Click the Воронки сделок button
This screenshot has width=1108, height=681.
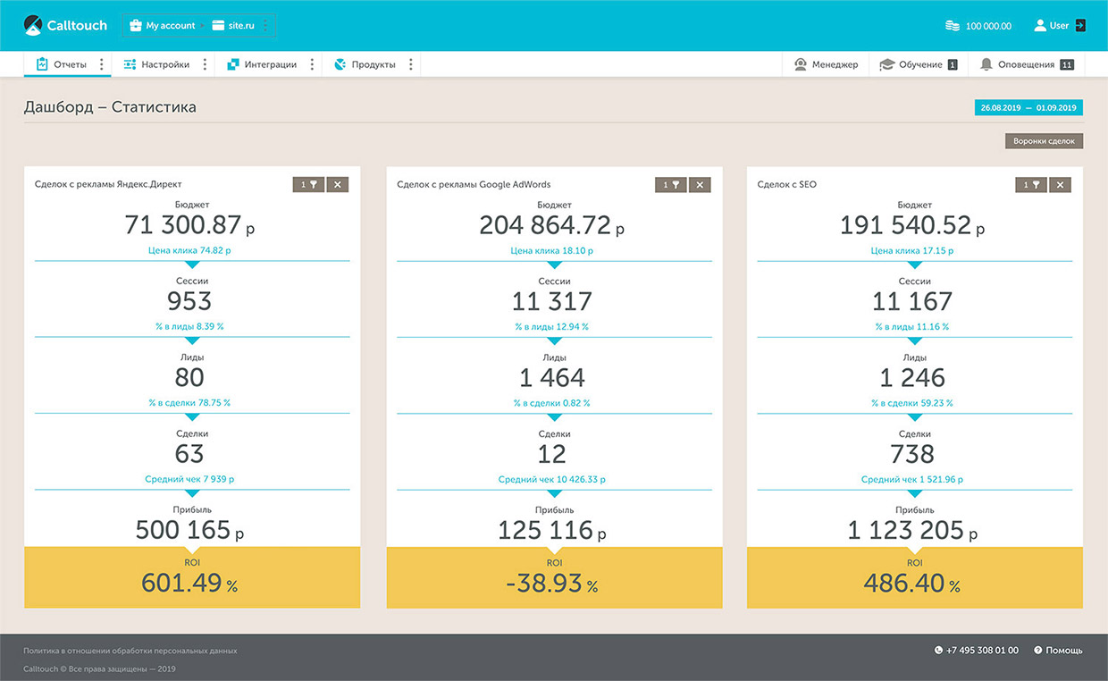pos(1044,140)
